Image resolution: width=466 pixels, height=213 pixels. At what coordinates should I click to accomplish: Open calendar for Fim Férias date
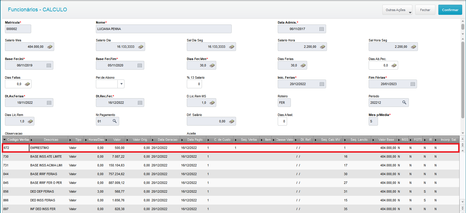413,84
